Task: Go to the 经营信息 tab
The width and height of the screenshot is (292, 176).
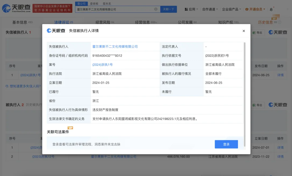Action: [146, 22]
